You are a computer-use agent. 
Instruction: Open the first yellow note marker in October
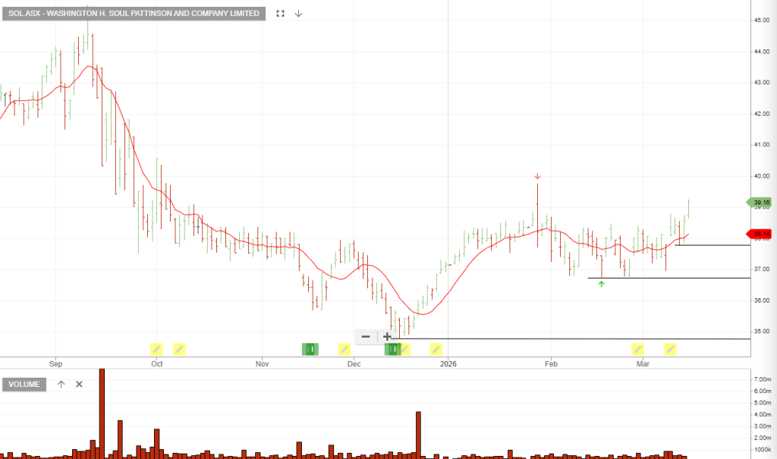[x=156, y=349]
